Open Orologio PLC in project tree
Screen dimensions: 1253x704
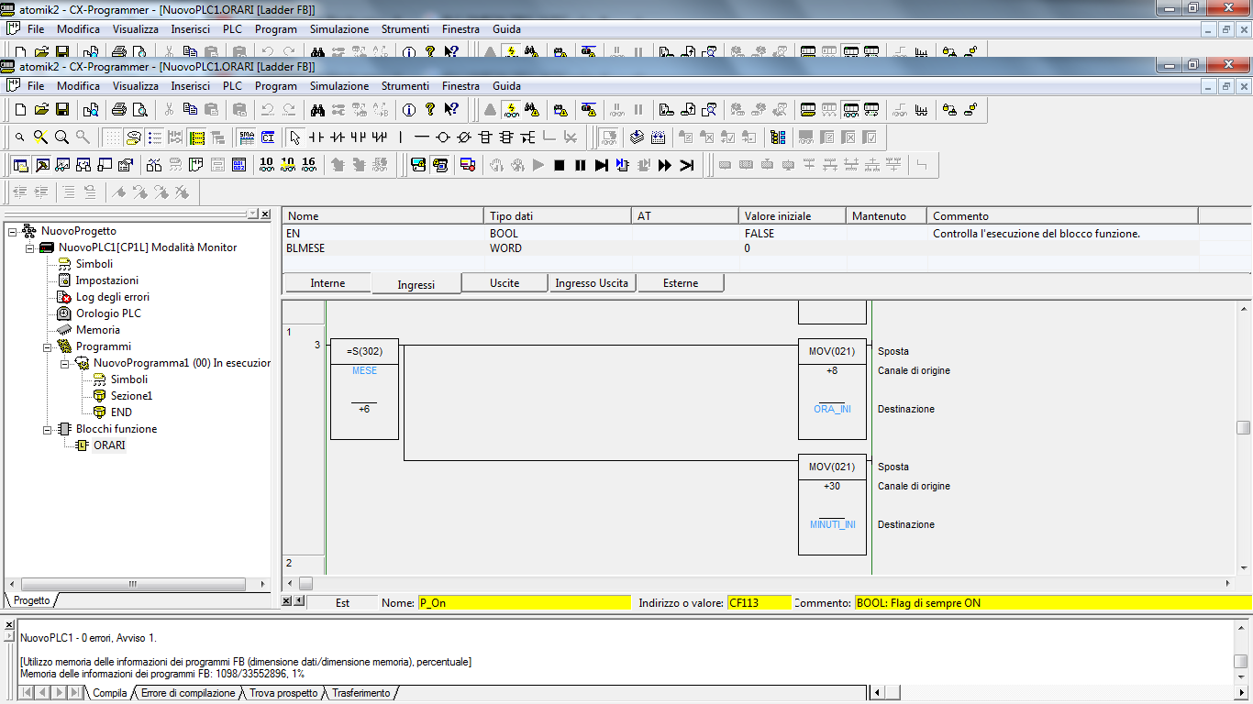coord(108,313)
